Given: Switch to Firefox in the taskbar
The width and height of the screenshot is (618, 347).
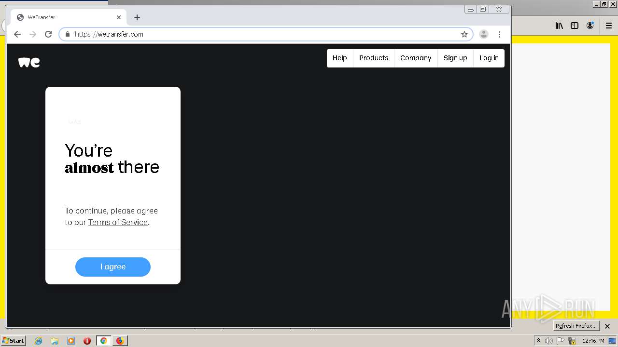Looking at the screenshot, I should [x=120, y=341].
